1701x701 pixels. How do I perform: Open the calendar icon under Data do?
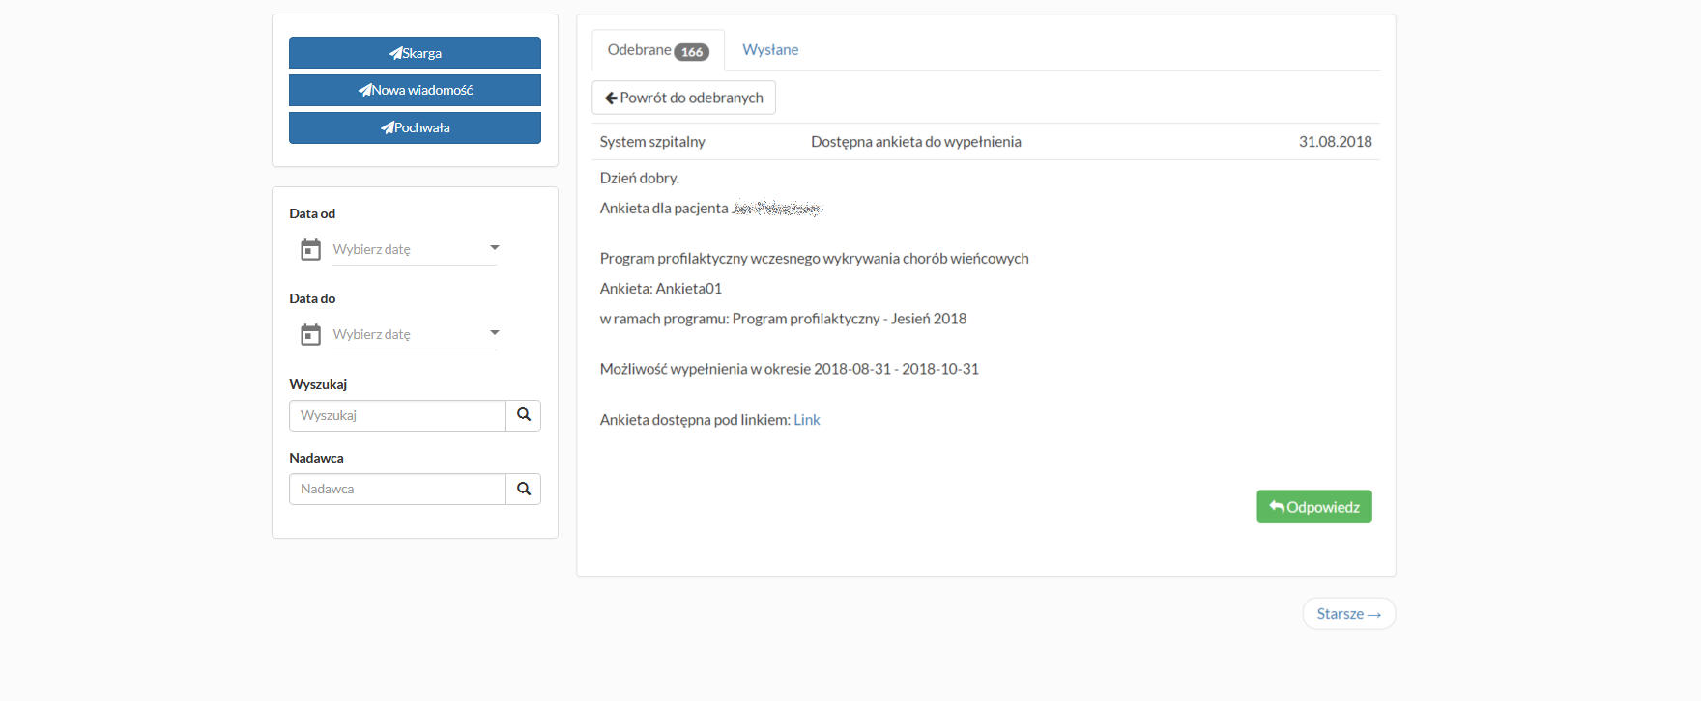(x=310, y=335)
